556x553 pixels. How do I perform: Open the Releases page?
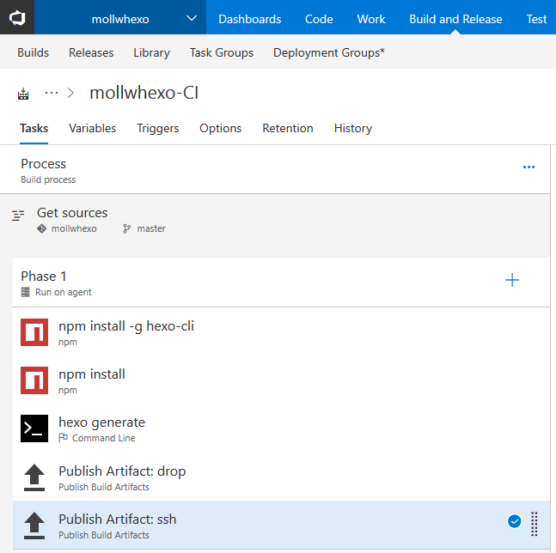point(91,52)
